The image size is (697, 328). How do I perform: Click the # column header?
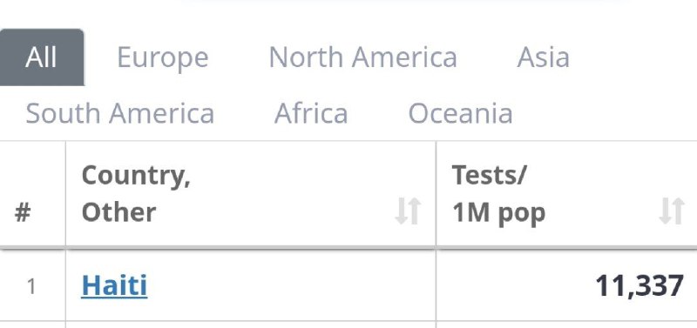coord(23,212)
